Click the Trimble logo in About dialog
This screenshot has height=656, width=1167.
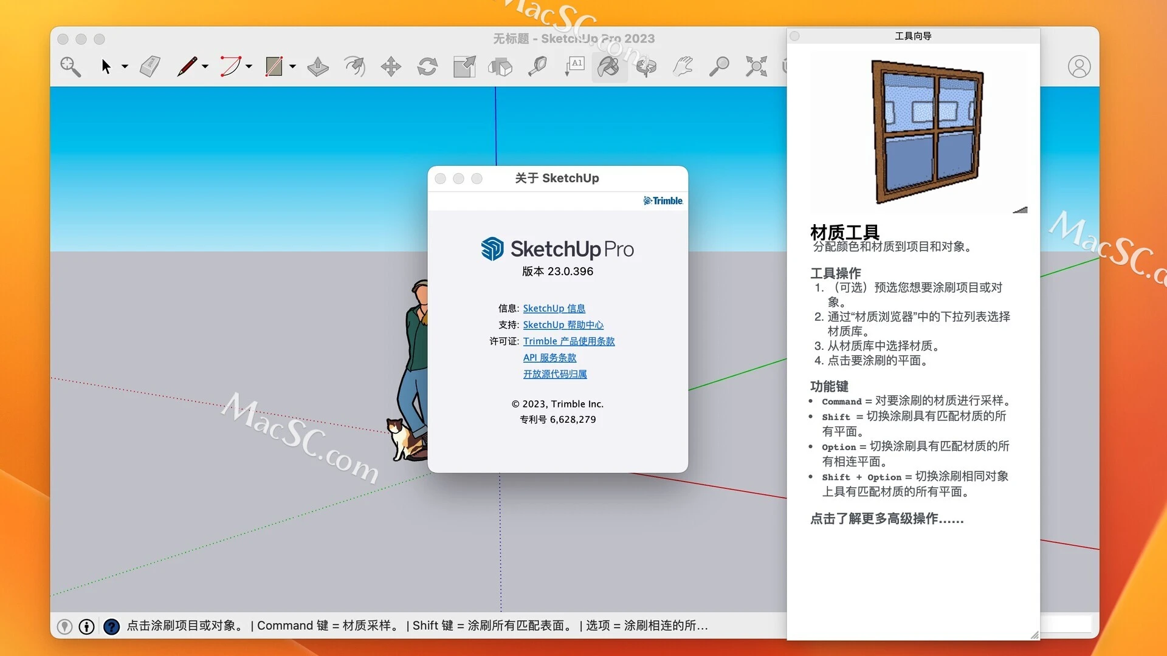[x=663, y=201]
